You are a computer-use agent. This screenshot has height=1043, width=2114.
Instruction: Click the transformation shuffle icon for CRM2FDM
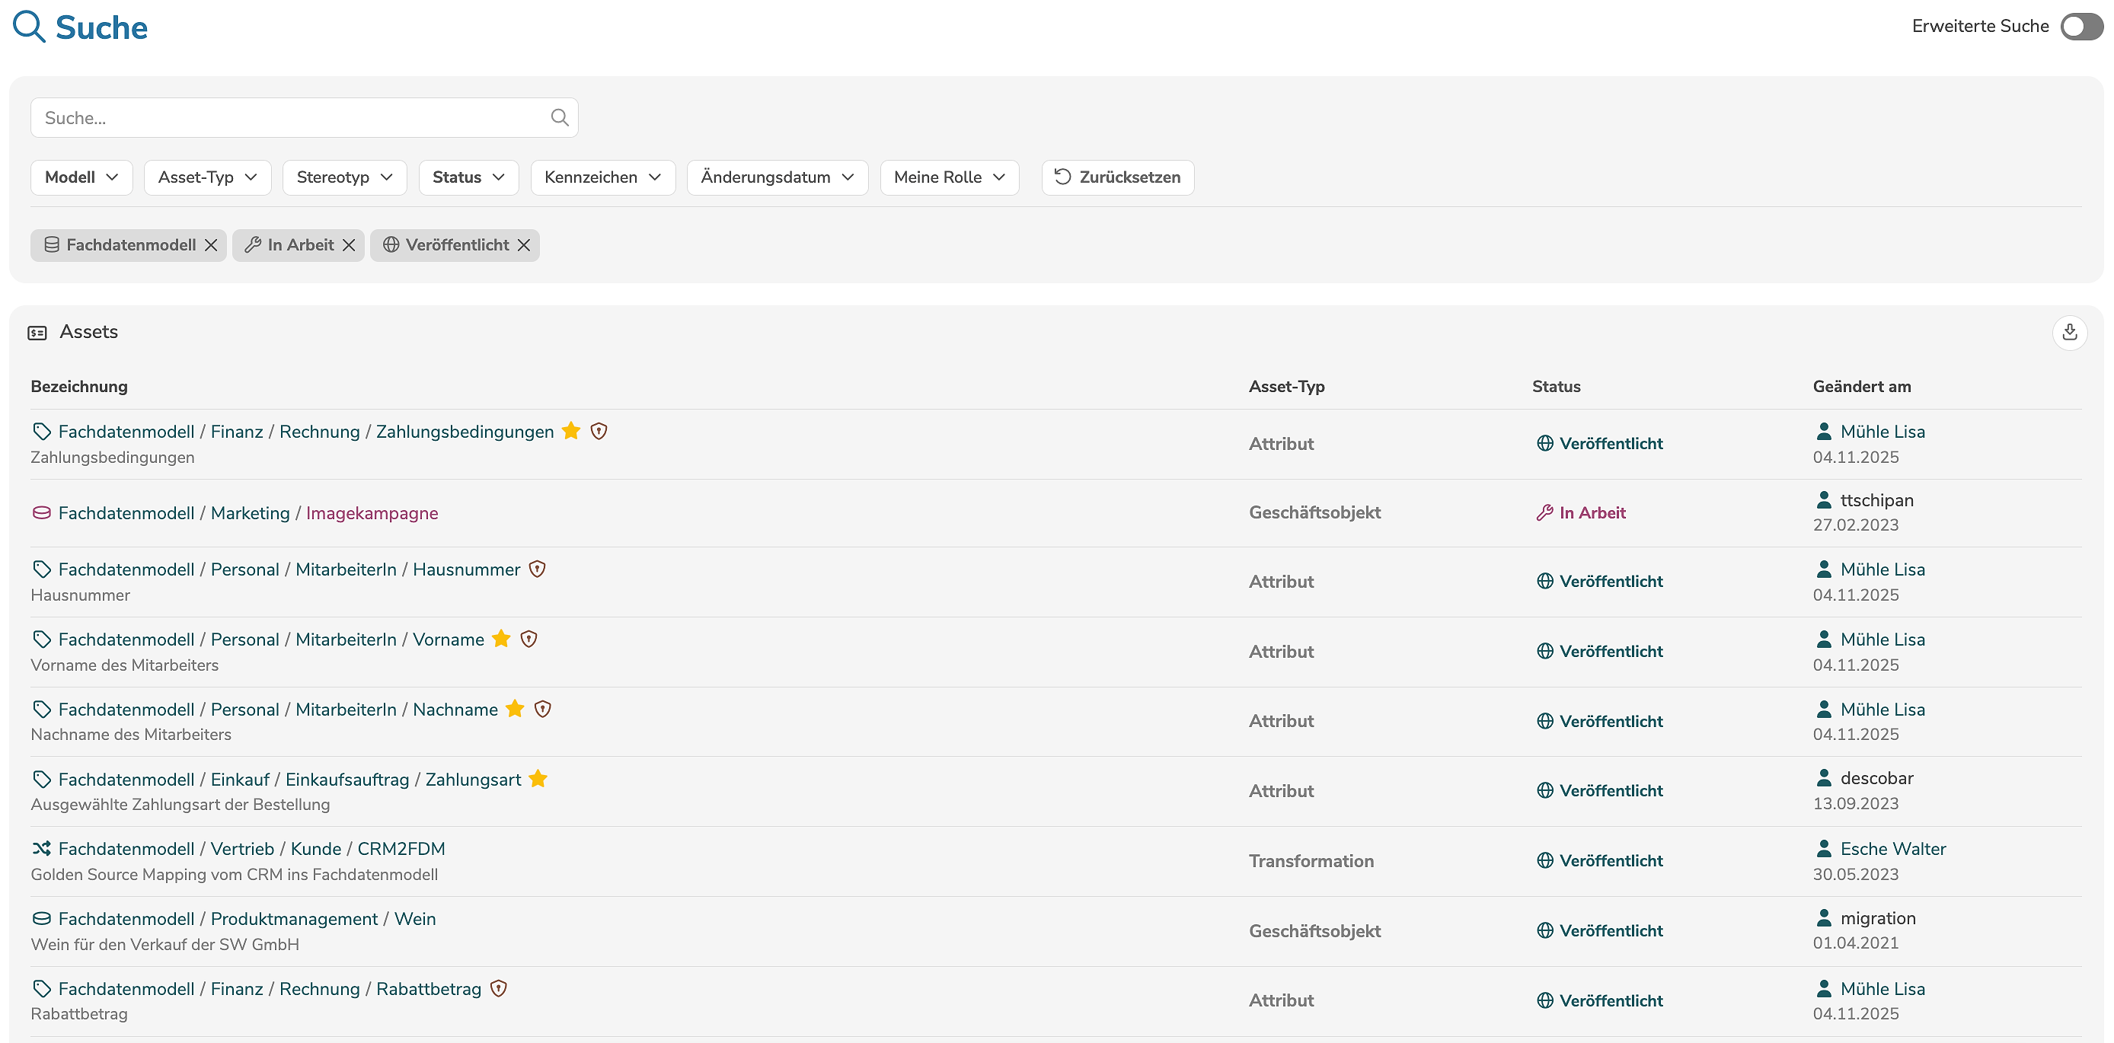(41, 847)
